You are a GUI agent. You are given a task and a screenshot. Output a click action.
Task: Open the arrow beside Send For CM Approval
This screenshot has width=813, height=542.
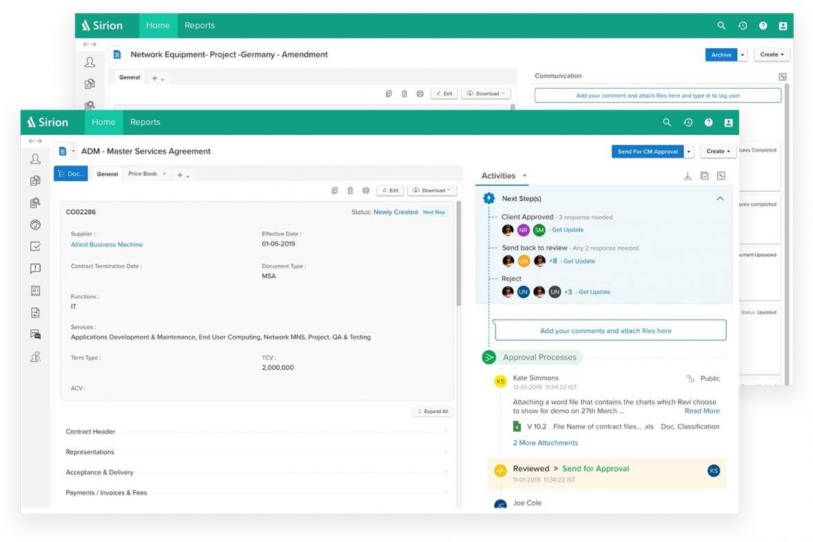pyautogui.click(x=688, y=151)
